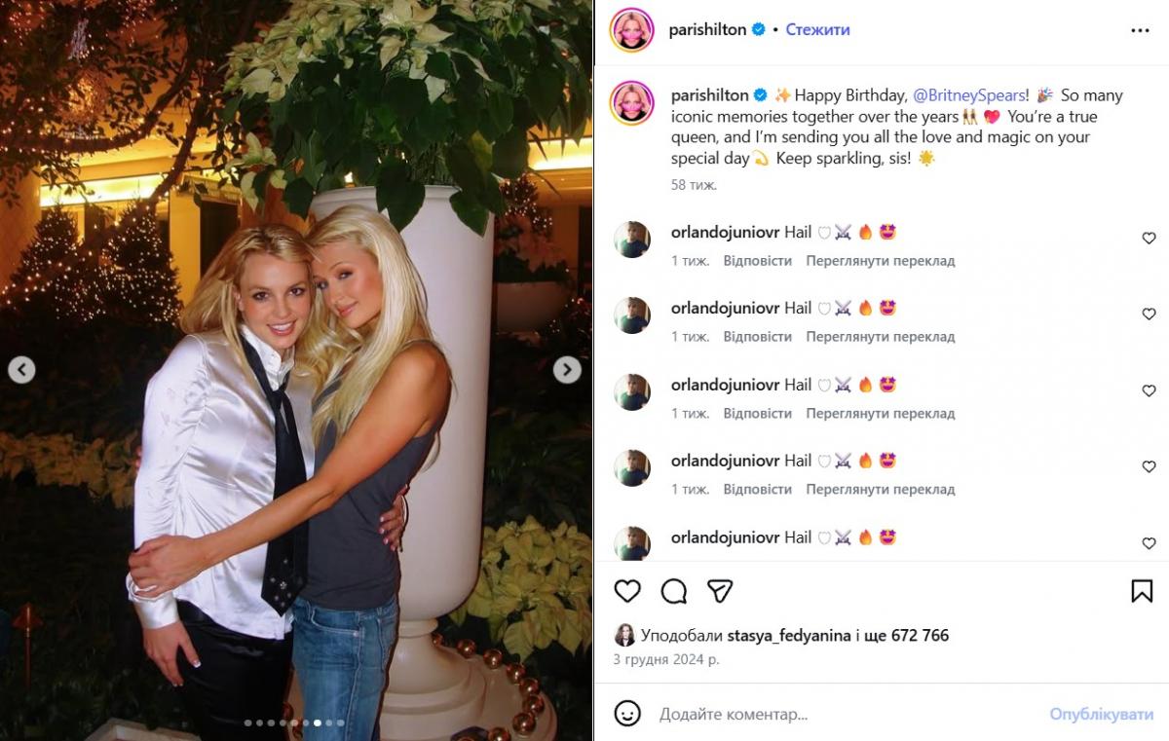The height and width of the screenshot is (741, 1169).
Task: Open the three-dot post options menu
Action: (1140, 30)
